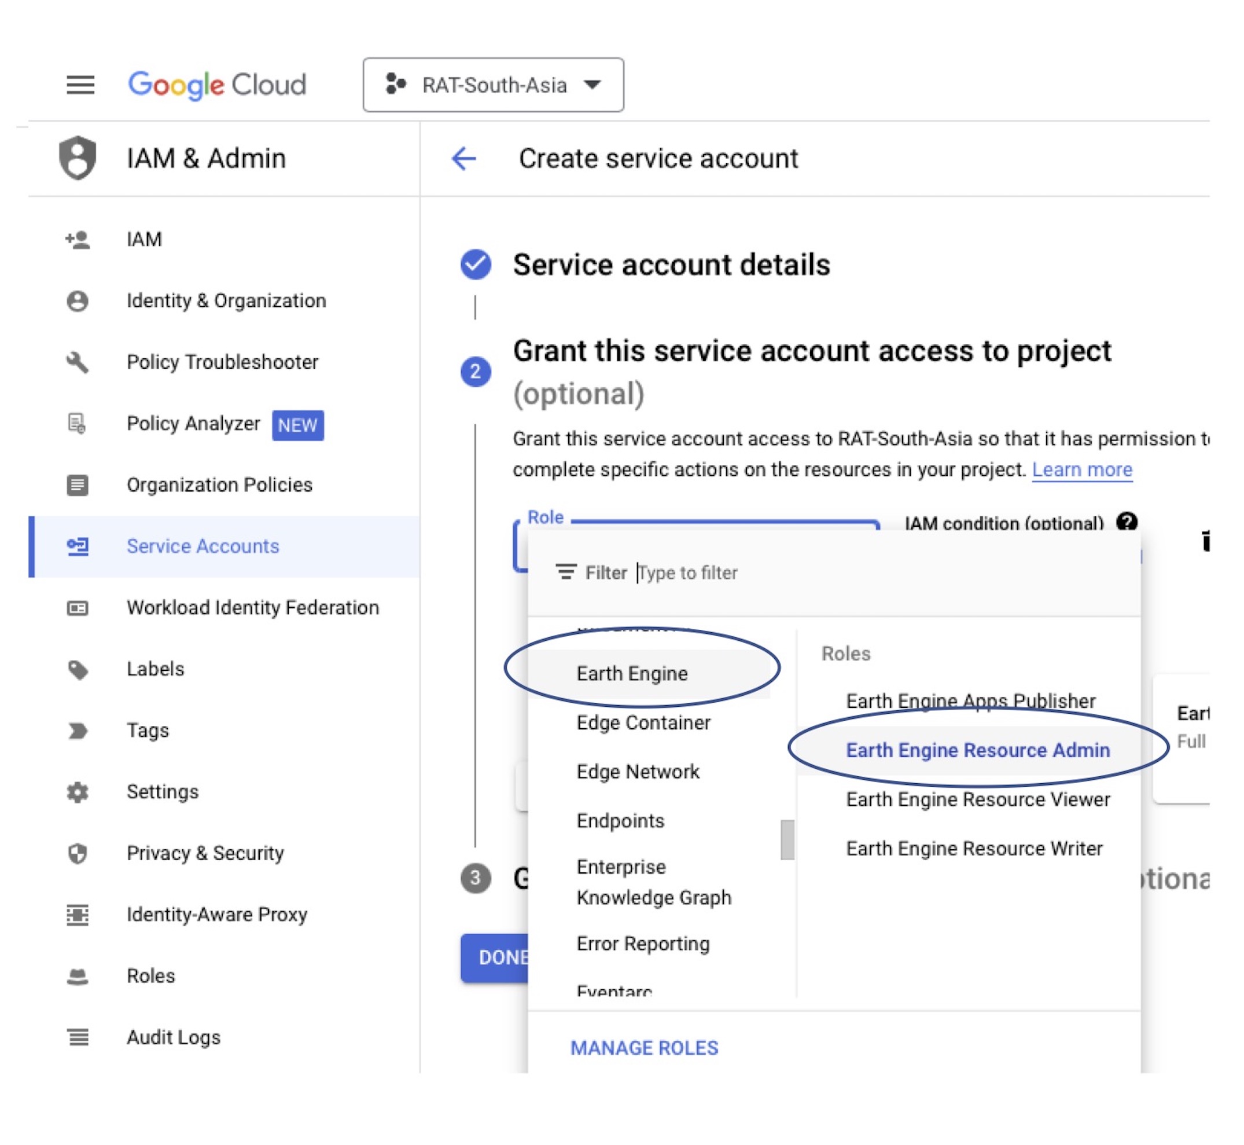Open MANAGE ROLES link
The height and width of the screenshot is (1145, 1244).
pos(644,1048)
